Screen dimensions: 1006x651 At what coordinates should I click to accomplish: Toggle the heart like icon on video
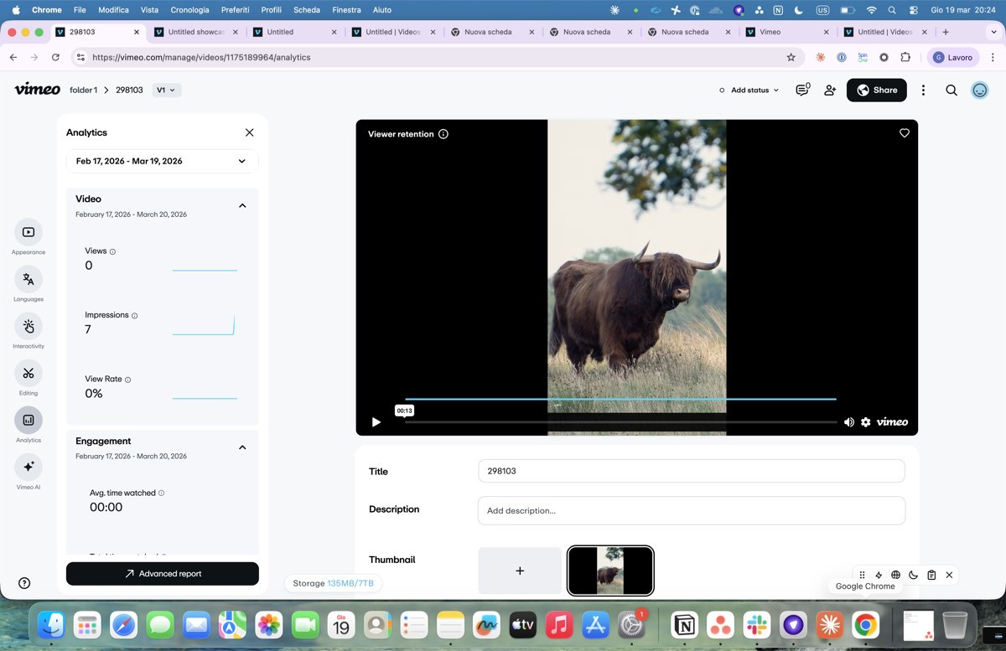tap(904, 133)
